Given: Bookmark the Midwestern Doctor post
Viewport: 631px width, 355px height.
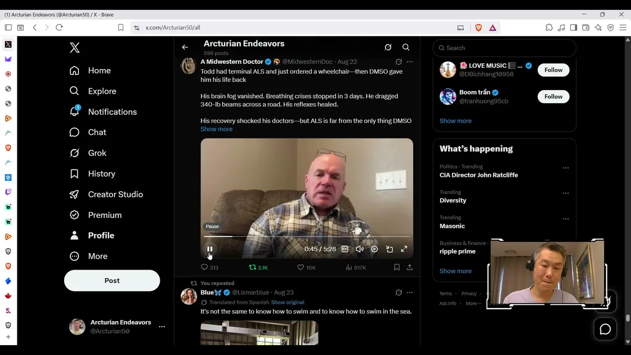Looking at the screenshot, I should coord(397,267).
